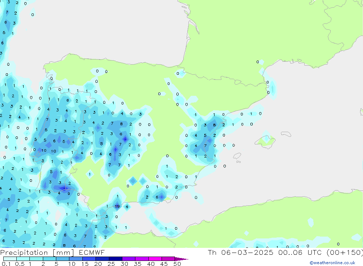363x266 pixels.
Task: Select the legend swatch between 15 and 20
Action: tap(89, 259)
